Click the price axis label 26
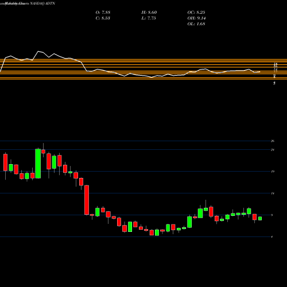287x287 pixels. pyautogui.click(x=273, y=141)
